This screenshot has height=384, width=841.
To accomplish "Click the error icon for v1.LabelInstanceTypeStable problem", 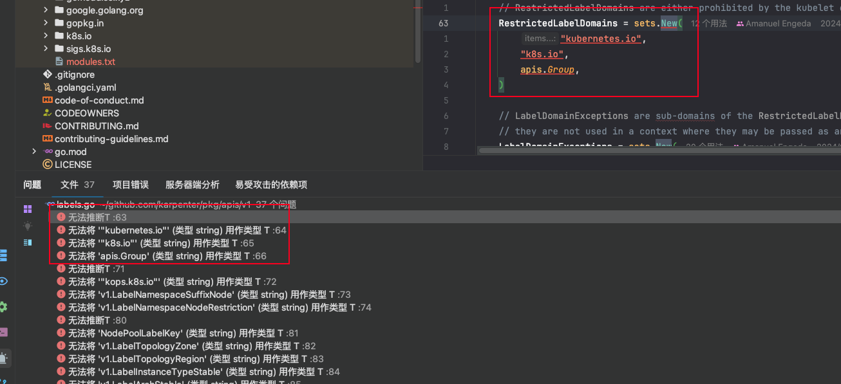I will pos(61,372).
